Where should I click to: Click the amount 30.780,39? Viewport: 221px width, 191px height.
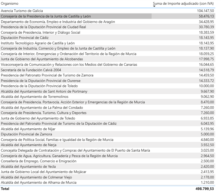point(206,27)
